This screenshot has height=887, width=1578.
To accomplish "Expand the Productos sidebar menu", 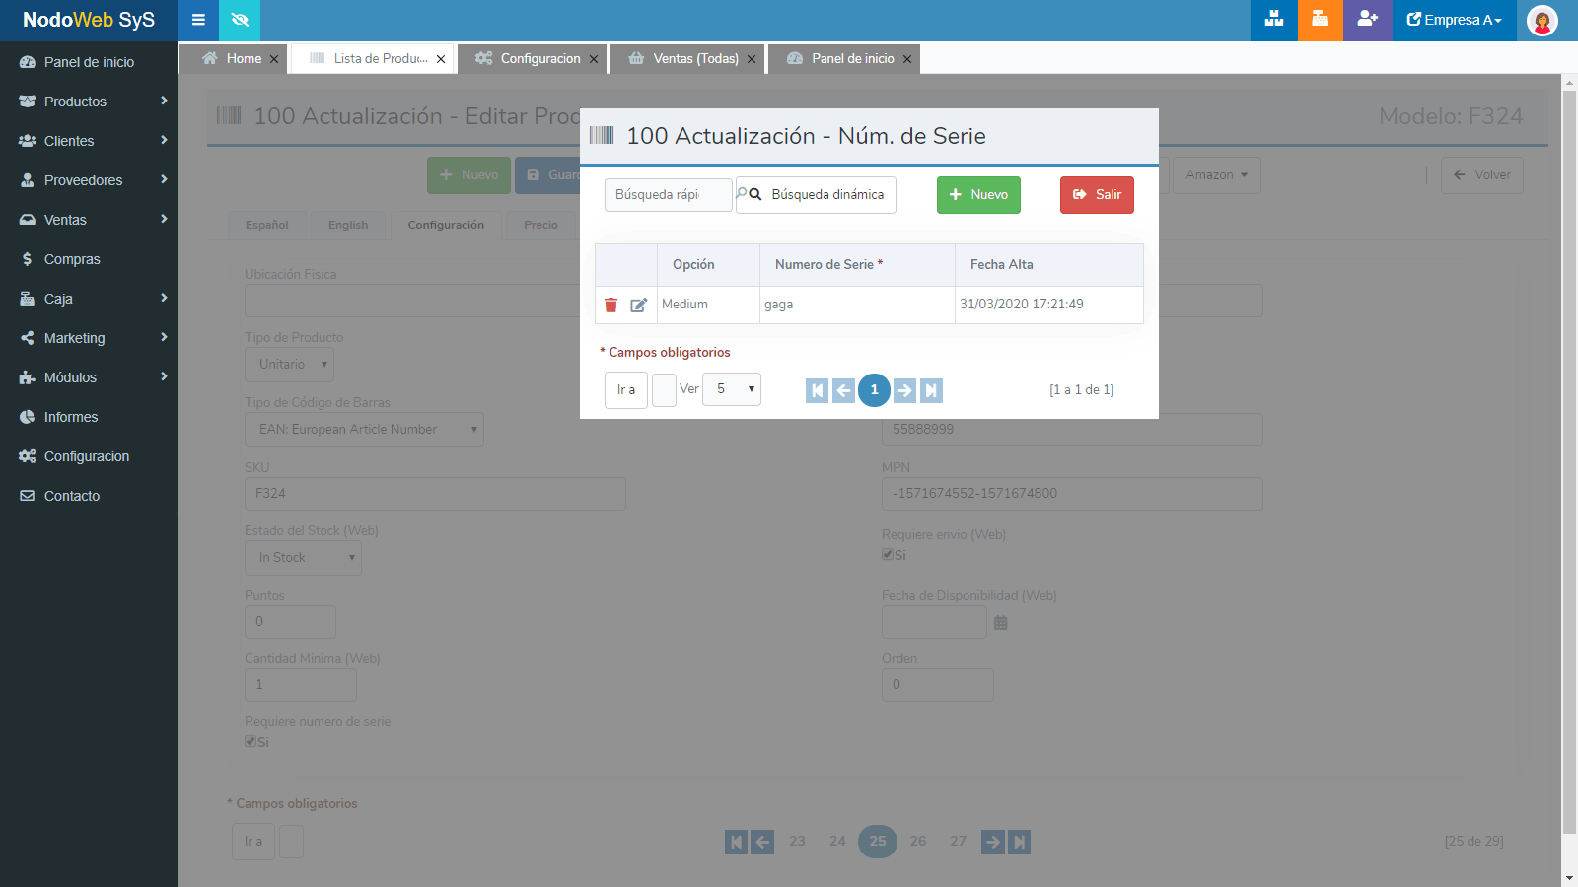I will click(89, 102).
